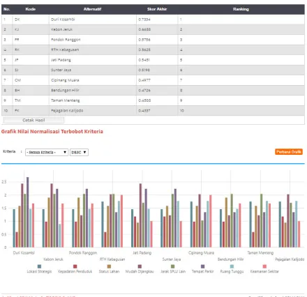Toggle Jarak SPLU Lain legend swatch

tap(172, 266)
